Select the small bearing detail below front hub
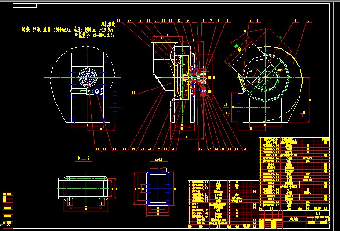 pyautogui.click(x=97, y=91)
